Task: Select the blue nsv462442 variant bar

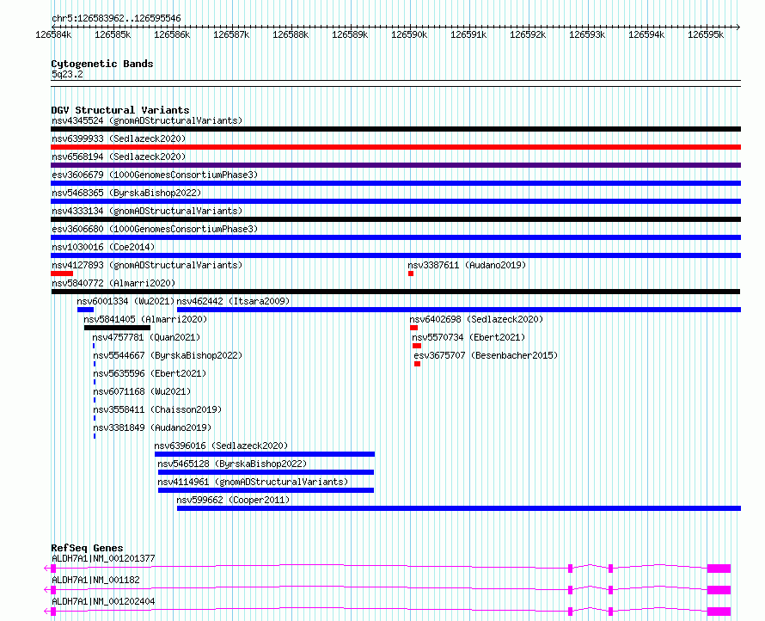Action: pos(459,310)
